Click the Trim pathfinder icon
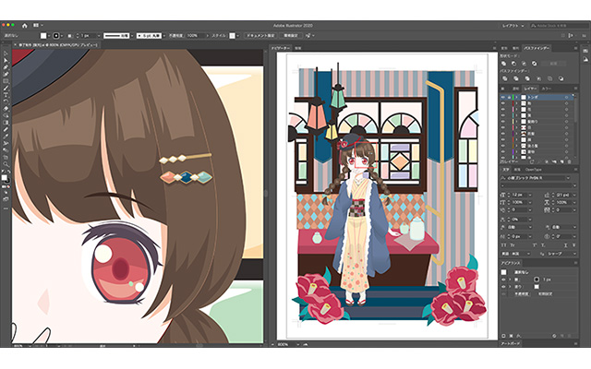 click(x=516, y=78)
